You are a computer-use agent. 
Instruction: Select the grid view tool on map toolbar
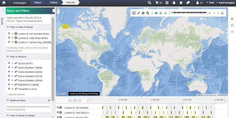point(143,13)
